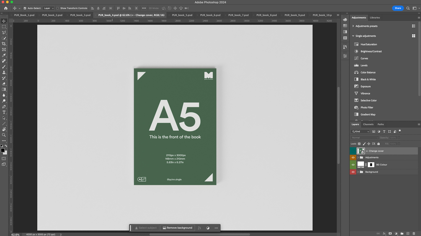
Task: Expand the Background layer group
Action: pos(358,172)
